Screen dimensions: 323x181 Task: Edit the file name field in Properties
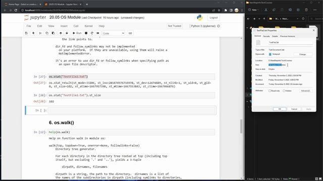pyautogui.click(x=290, y=42)
